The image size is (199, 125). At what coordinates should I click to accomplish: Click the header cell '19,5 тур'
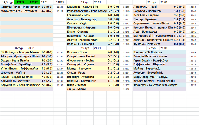7,2
